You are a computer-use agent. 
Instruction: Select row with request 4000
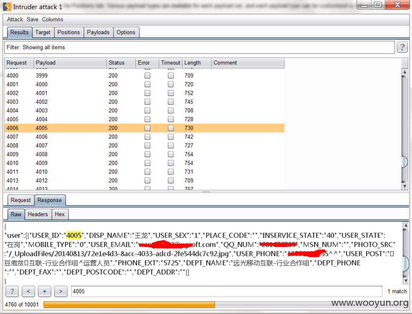pos(145,76)
